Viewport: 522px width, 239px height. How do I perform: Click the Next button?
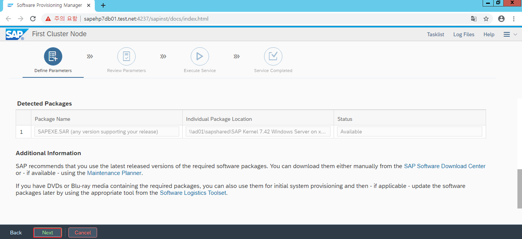[x=48, y=233]
